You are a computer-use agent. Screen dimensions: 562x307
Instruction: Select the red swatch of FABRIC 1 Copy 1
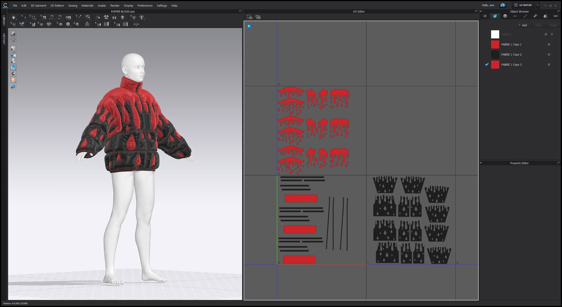tap(495, 44)
